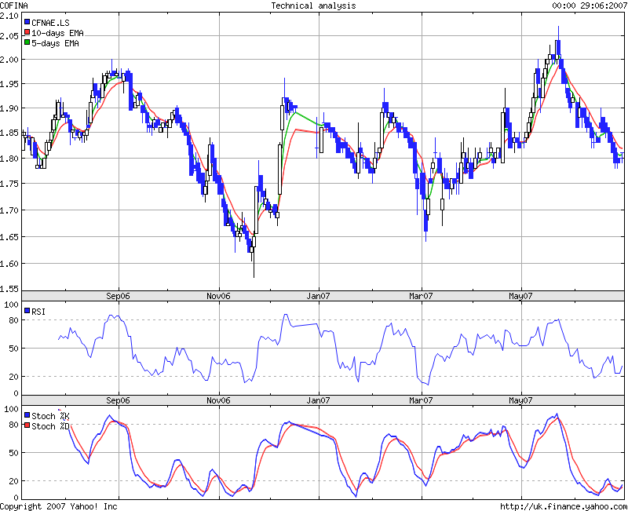Click the Copyright 2007 Yahoo! Inc text
The width and height of the screenshot is (628, 511).
59,506
